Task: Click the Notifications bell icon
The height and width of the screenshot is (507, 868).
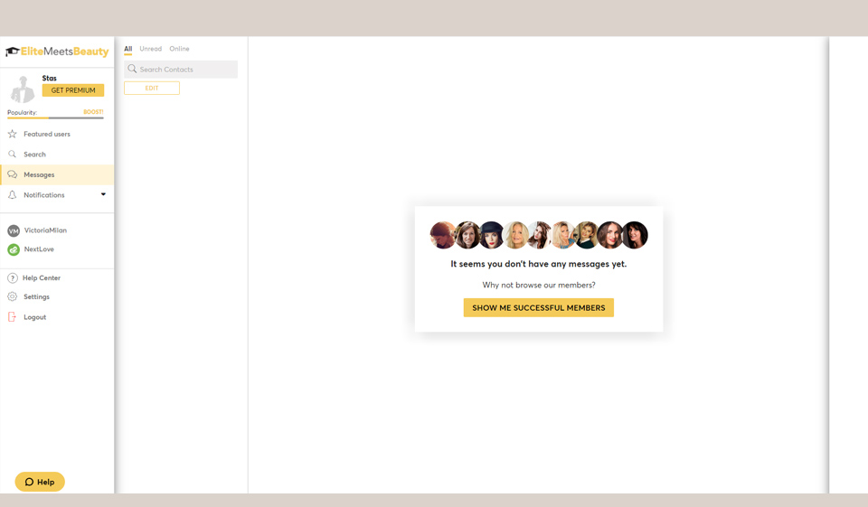Action: 13,195
